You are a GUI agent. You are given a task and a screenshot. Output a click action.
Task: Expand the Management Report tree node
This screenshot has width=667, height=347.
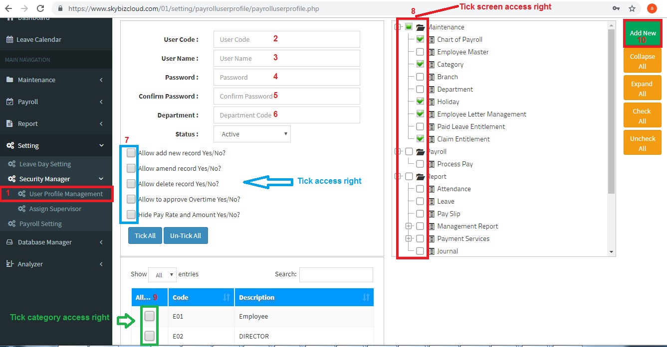pyautogui.click(x=409, y=226)
